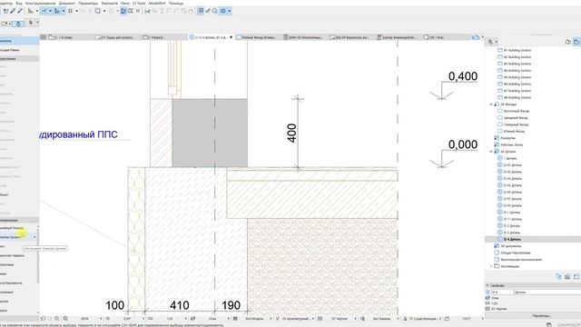Click the ruler guide lines icon in toolbar
581x327 pixels.
(x=31, y=11)
